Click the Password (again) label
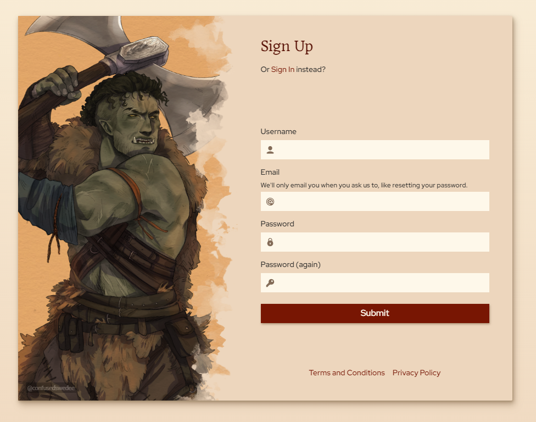This screenshot has height=422, width=536. point(291,265)
